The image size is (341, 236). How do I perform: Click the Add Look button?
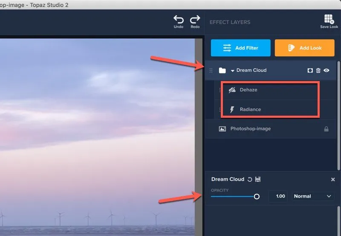click(x=304, y=48)
